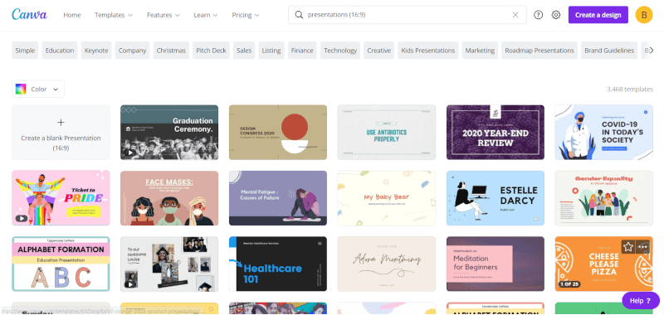Open the My Baby Bear template
This screenshot has width=664, height=315.
tap(387, 198)
